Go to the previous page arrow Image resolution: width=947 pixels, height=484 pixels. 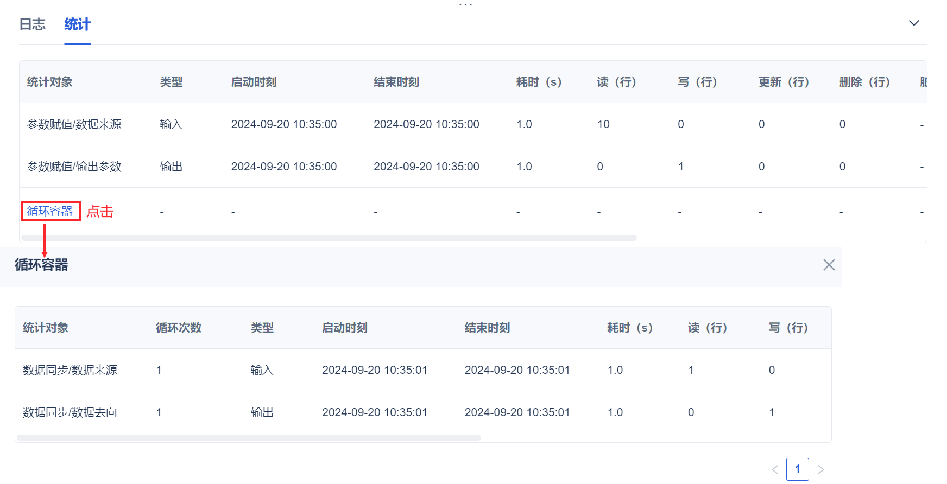(x=775, y=470)
